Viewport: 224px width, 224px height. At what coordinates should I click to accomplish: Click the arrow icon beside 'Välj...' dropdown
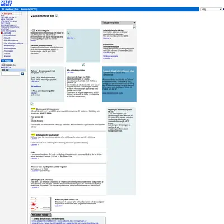point(223,9)
